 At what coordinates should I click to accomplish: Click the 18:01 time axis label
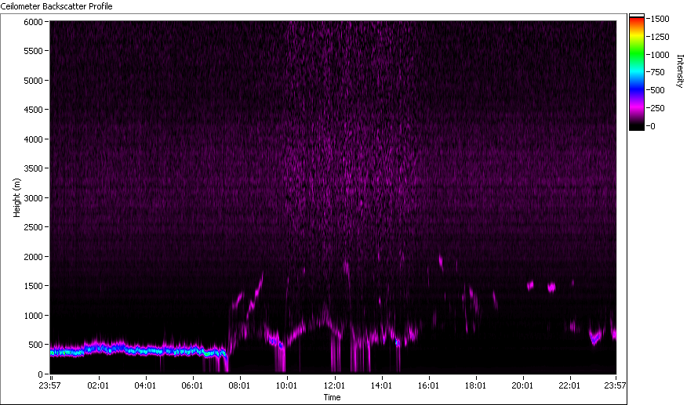pos(475,385)
